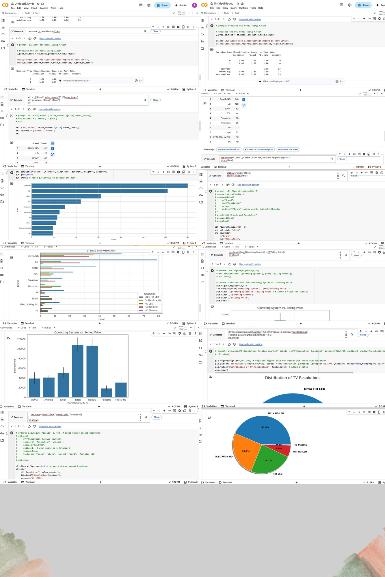Expand Run all dropdown arrow above Brands and Resolution chart

[56, 247]
